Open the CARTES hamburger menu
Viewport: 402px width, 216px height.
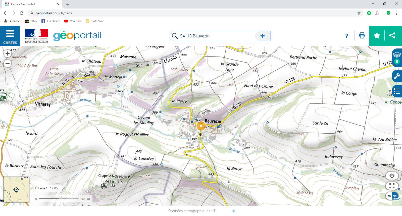pos(10,36)
